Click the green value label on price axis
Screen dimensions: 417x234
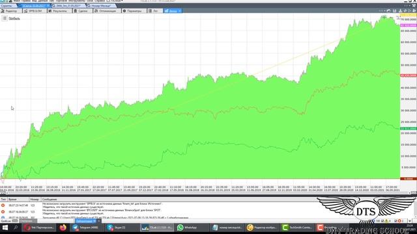click(409, 129)
